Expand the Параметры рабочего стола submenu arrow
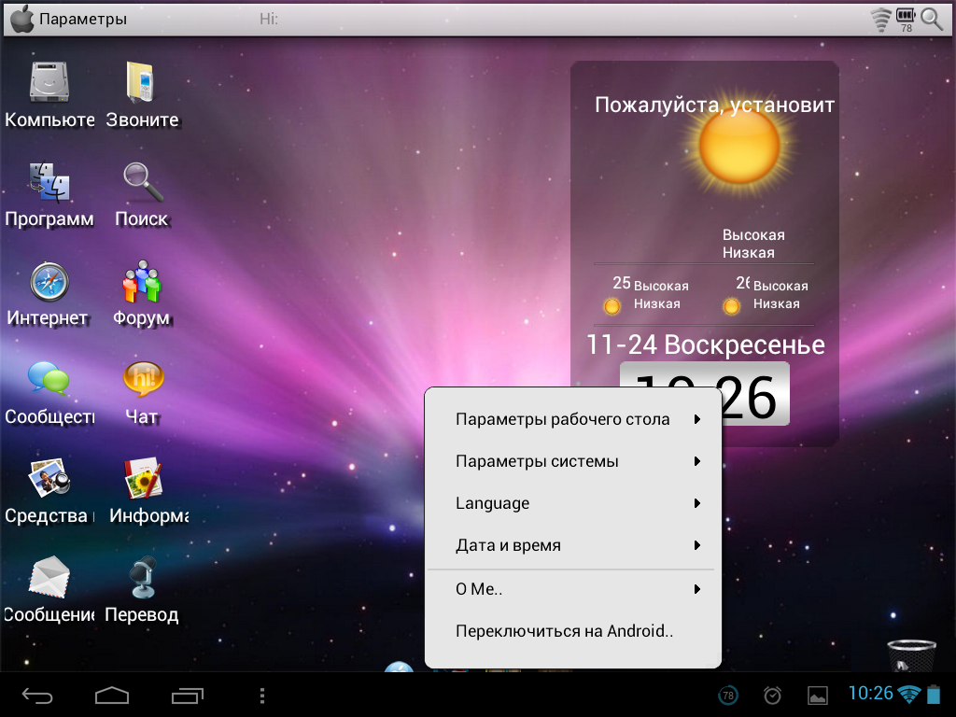 (x=696, y=419)
